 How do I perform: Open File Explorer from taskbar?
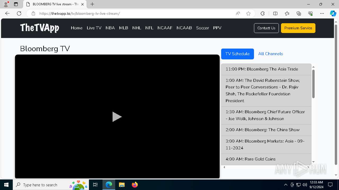[122, 185]
